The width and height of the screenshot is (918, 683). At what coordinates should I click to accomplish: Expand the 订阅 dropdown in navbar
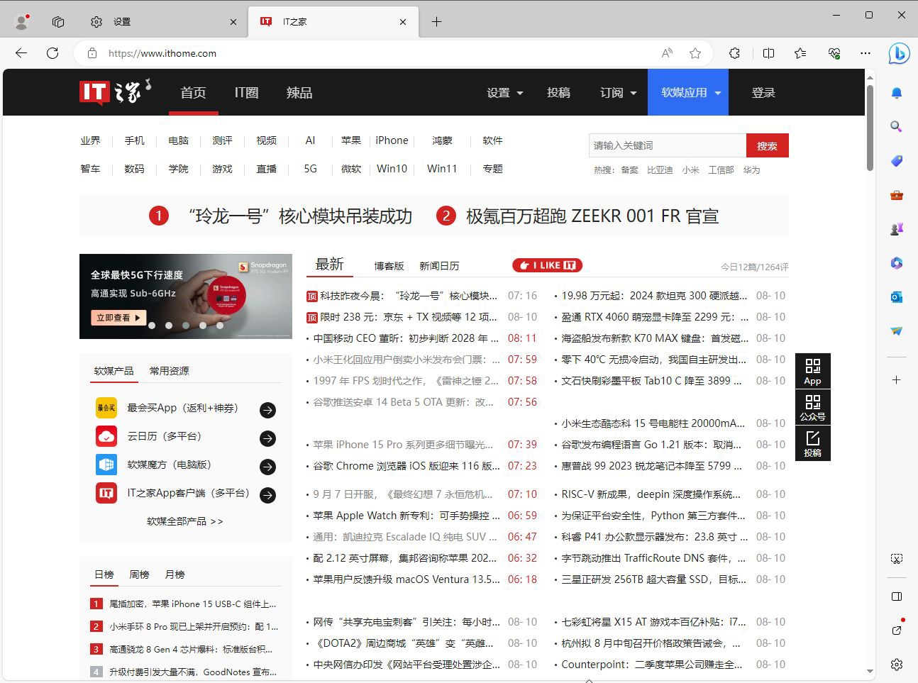618,92
